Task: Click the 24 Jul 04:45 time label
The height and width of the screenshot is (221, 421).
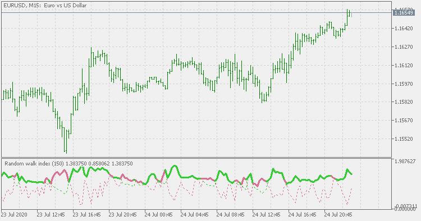Action: (x=194, y=215)
